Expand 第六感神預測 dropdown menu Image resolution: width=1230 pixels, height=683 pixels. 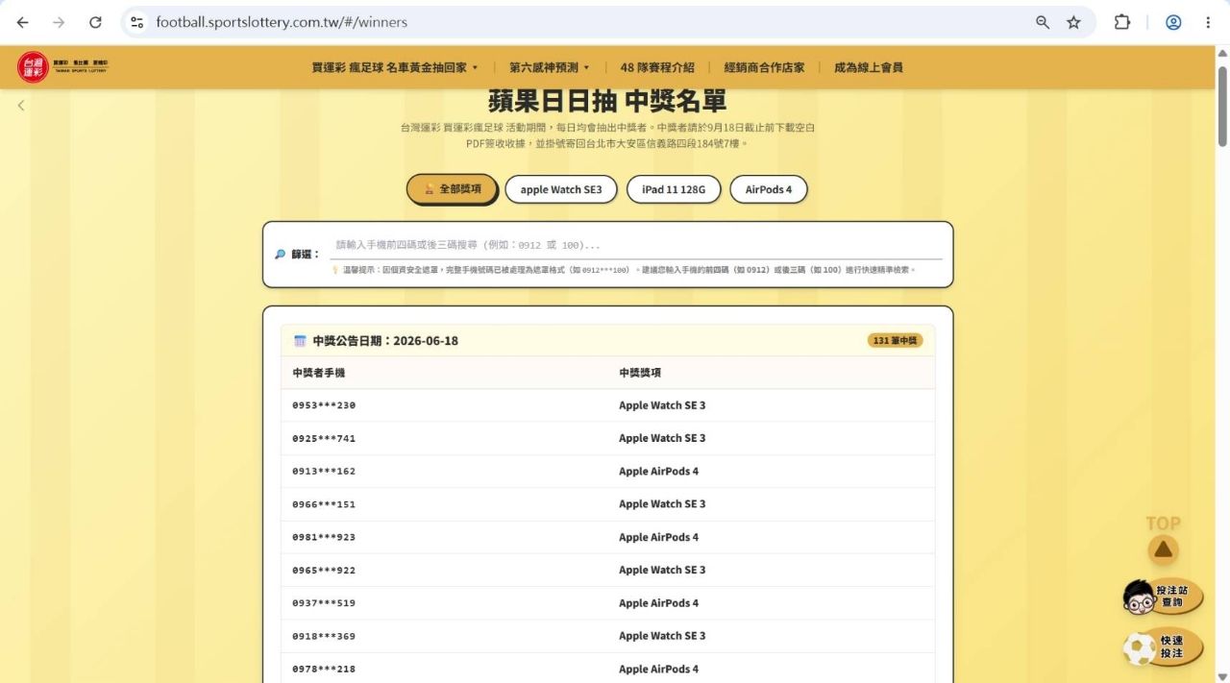coord(550,67)
